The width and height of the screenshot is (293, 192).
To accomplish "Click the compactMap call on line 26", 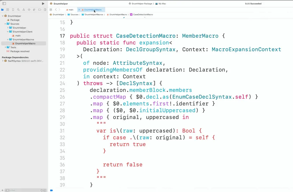I will 109,97.
